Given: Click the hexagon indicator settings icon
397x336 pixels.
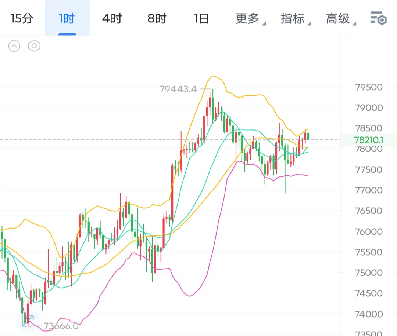Looking at the screenshot, I should (34, 46).
